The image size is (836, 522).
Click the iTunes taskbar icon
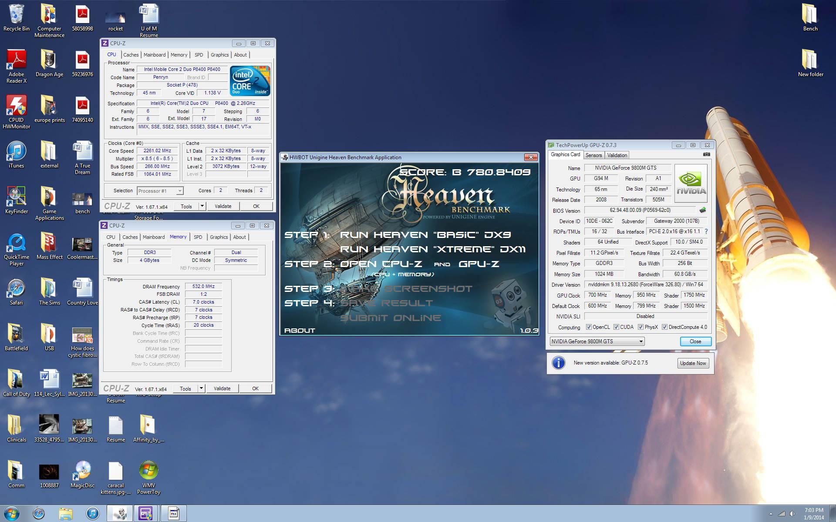[x=92, y=514]
